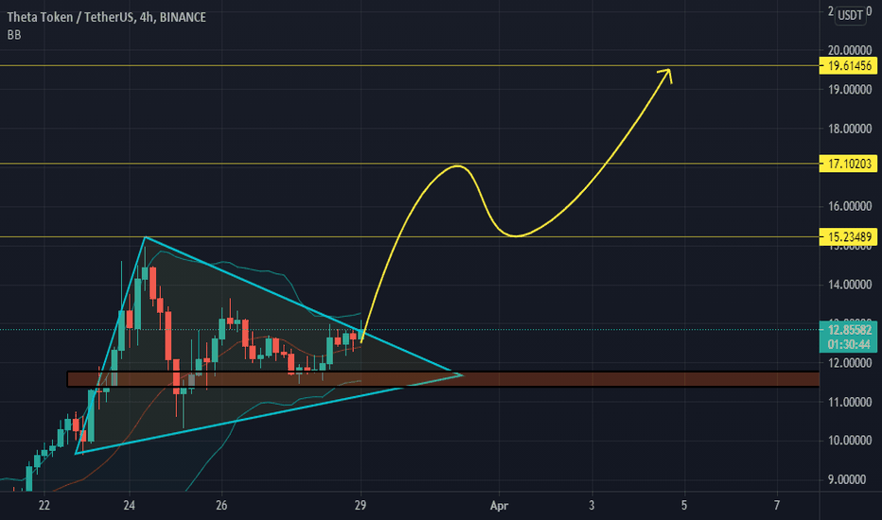Click the date label 5 on time axis
This screenshot has height=520, width=882.
pyautogui.click(x=684, y=506)
